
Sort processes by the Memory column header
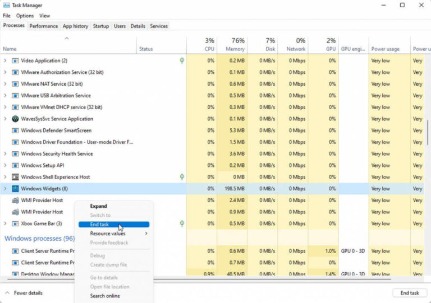click(x=231, y=45)
